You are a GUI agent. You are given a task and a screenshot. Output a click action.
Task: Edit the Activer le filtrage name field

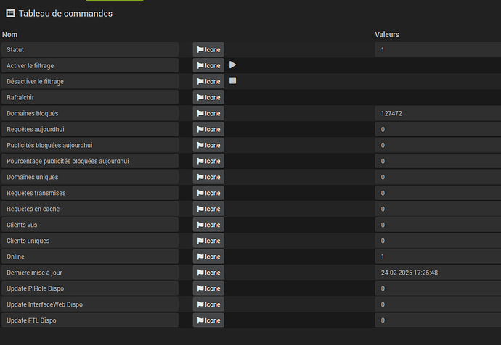(x=90, y=65)
